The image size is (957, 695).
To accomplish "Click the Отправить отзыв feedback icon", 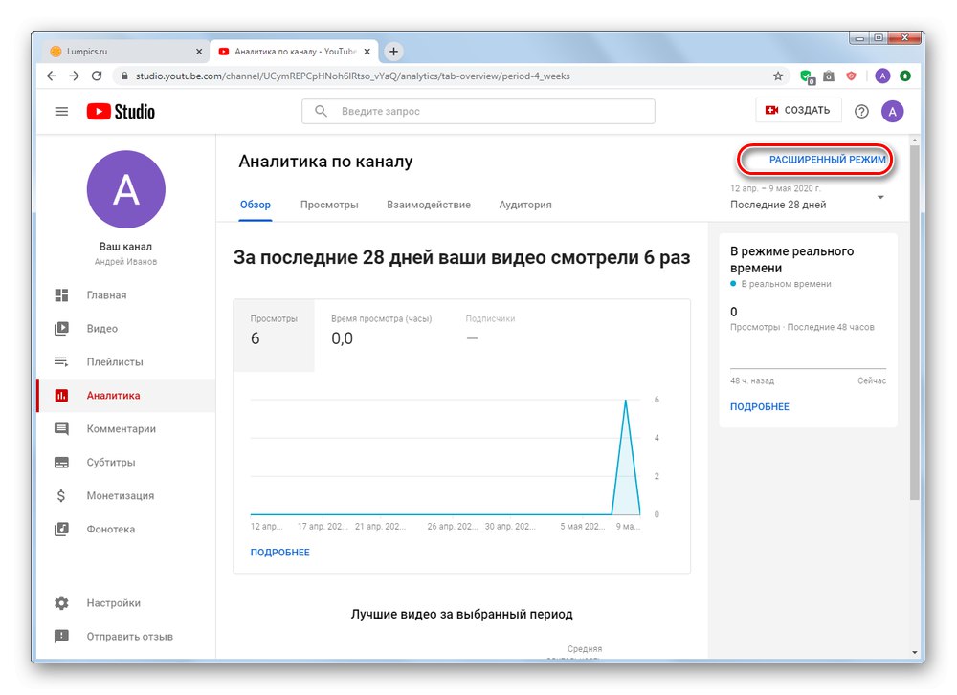I will pyautogui.click(x=61, y=637).
